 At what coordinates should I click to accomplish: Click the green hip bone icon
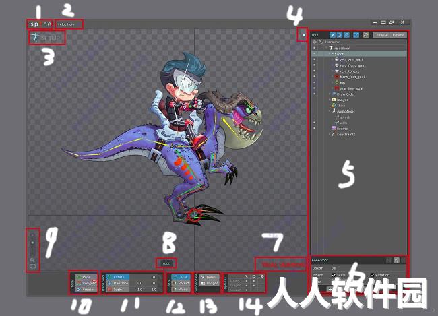pos(337,82)
